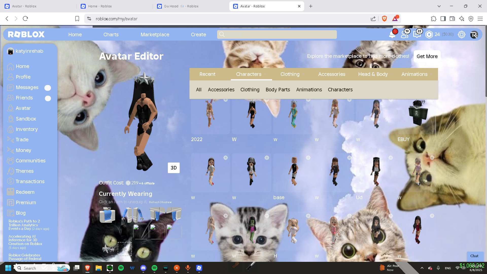Click the Roblox app icon in taskbar
Viewport: 487px width, 274px height.
(x=199, y=268)
